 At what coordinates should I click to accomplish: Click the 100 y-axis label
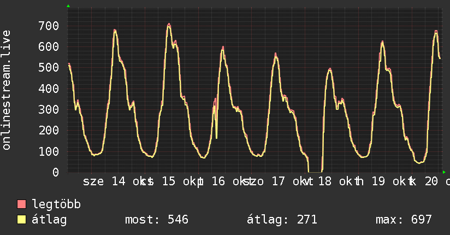click(x=49, y=151)
